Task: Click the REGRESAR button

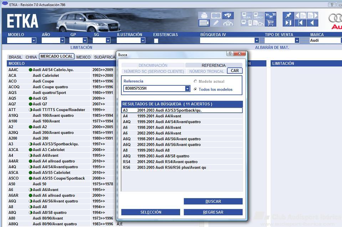Action: click(213, 212)
